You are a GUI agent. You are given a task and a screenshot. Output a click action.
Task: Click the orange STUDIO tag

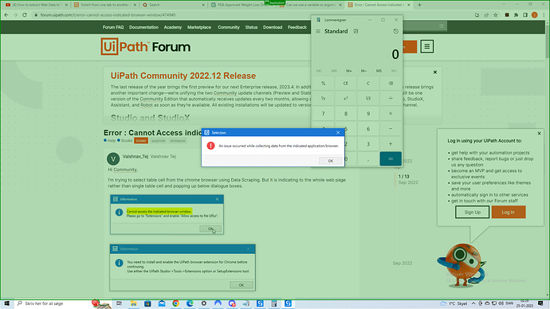click(x=141, y=141)
